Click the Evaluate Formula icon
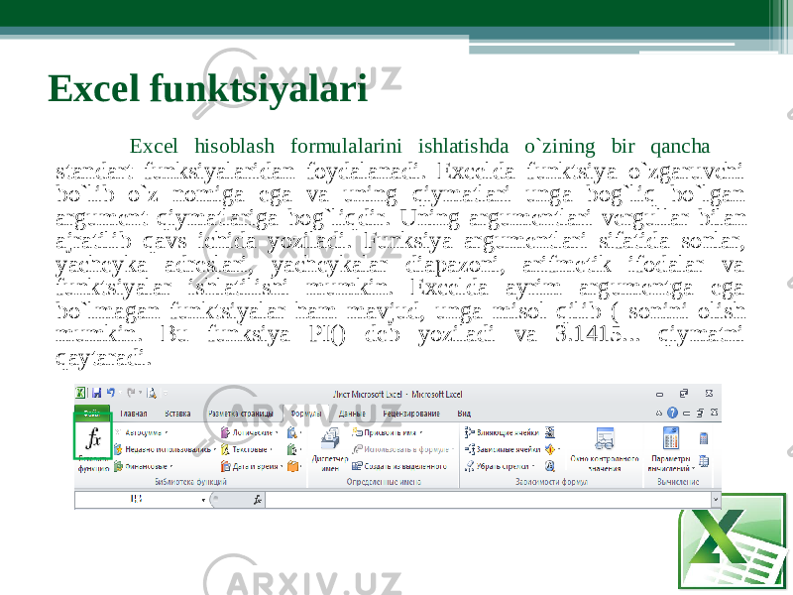This screenshot has height=595, width=793. (x=550, y=466)
